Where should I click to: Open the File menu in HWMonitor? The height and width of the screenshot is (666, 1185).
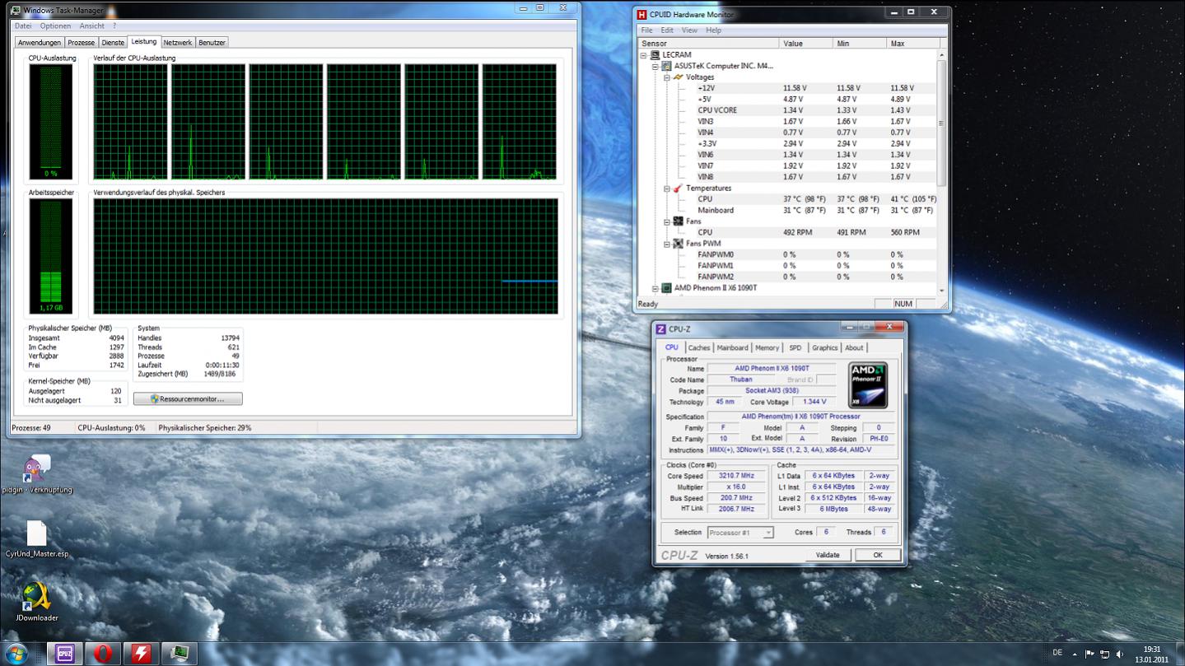tap(647, 30)
